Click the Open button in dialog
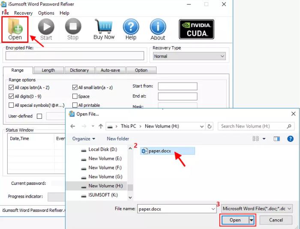 click(x=235, y=220)
